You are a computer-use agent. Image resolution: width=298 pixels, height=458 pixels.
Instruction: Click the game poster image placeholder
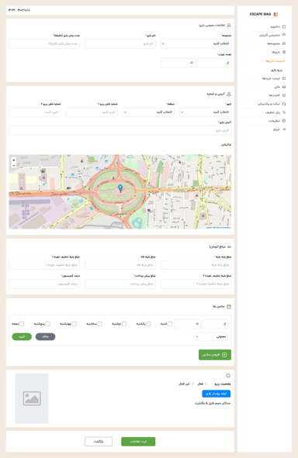pyautogui.click(x=32, y=398)
